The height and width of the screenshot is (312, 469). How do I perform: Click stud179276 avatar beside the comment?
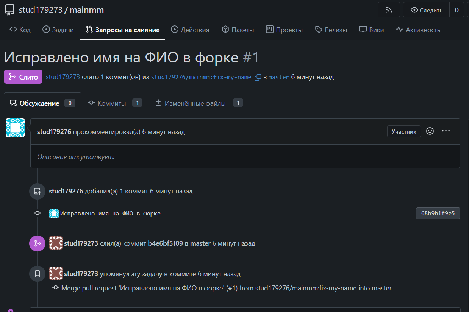point(15,128)
